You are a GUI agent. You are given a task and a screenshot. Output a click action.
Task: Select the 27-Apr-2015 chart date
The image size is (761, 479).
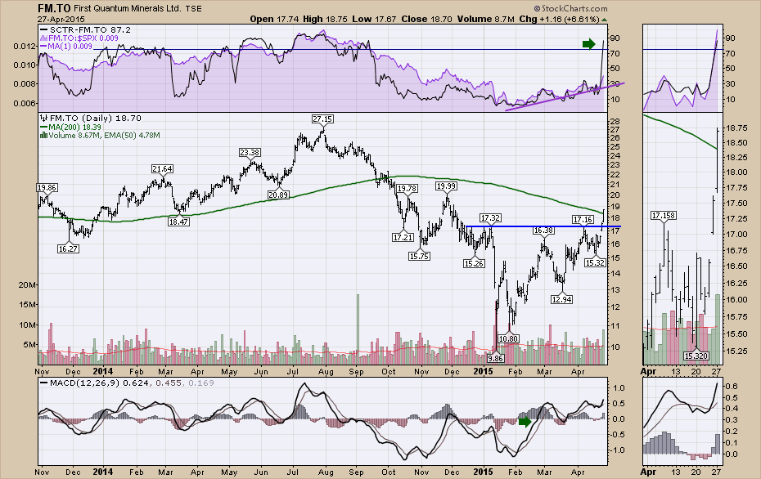[61, 19]
